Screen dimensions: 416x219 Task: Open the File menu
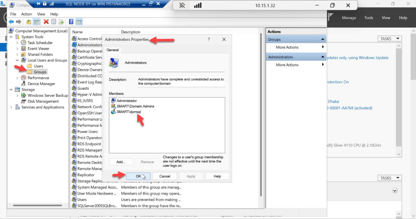[x=13, y=14]
